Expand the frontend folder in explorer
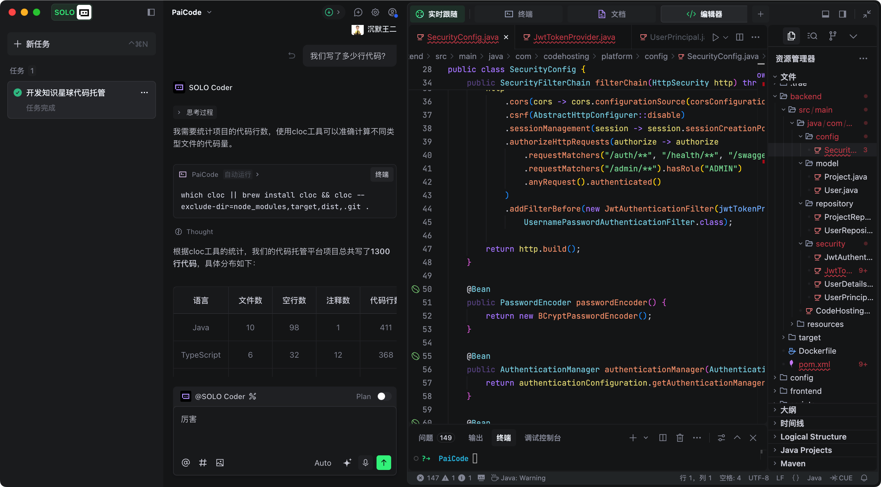The image size is (881, 487). [805, 391]
